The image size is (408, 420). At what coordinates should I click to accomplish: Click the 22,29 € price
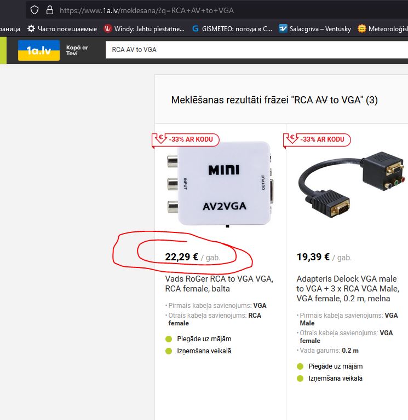click(182, 257)
